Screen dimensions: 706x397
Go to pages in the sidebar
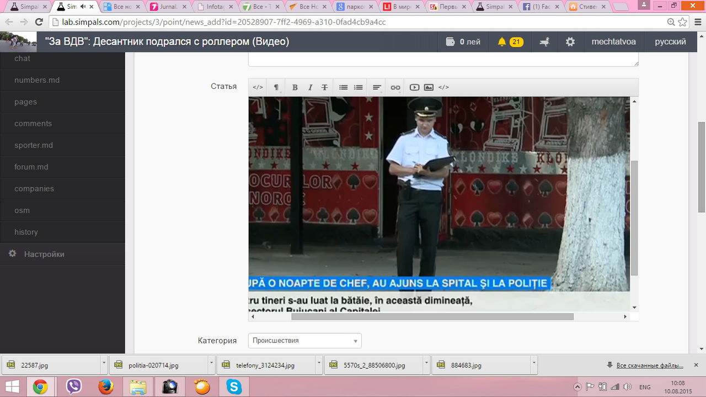click(x=62, y=102)
